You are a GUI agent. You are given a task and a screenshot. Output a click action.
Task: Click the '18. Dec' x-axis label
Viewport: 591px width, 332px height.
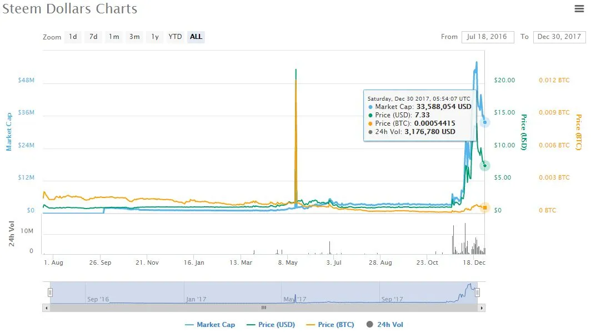point(474,262)
